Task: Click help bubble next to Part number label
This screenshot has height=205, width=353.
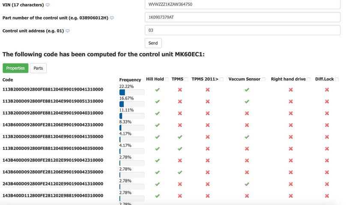Action: pyautogui.click(x=112, y=18)
